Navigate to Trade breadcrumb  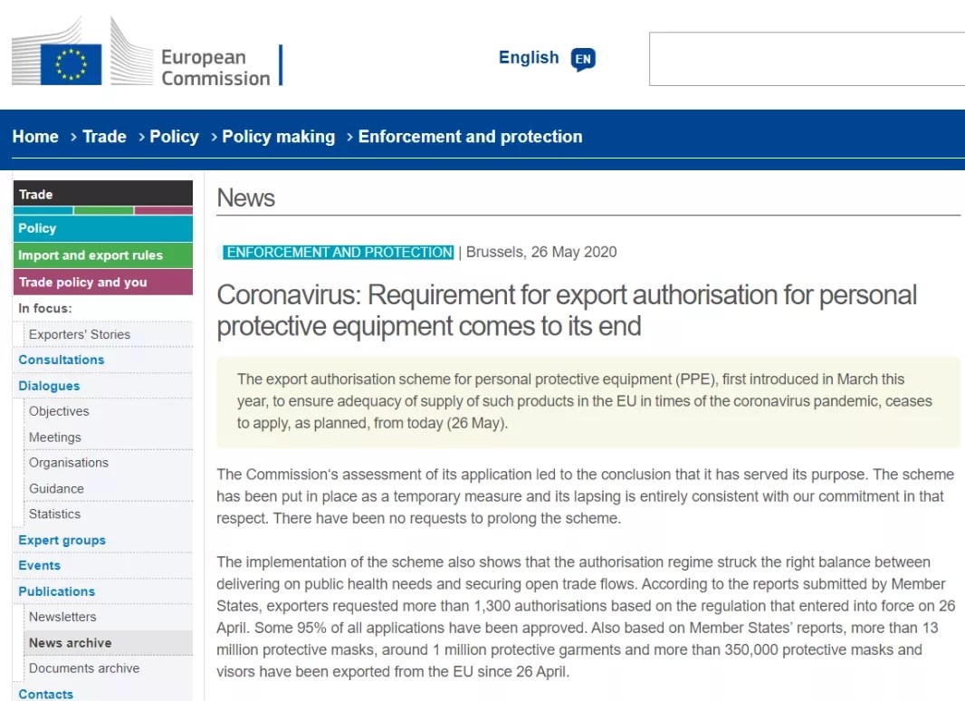(x=104, y=137)
